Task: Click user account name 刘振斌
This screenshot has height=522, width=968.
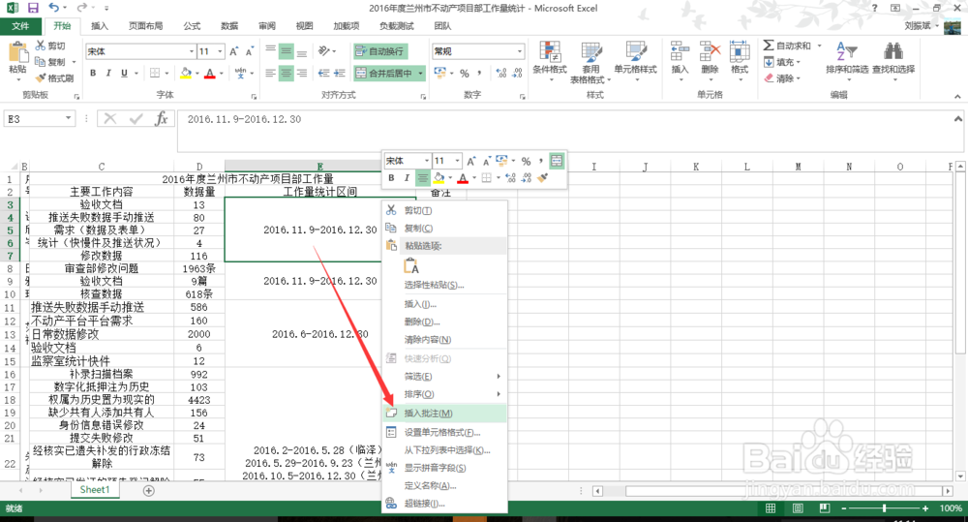Action: (x=918, y=26)
